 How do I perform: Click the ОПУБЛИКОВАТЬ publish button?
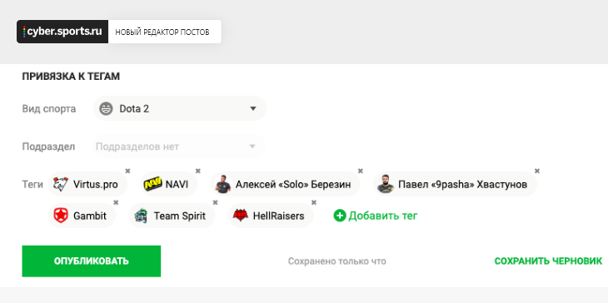(x=91, y=261)
